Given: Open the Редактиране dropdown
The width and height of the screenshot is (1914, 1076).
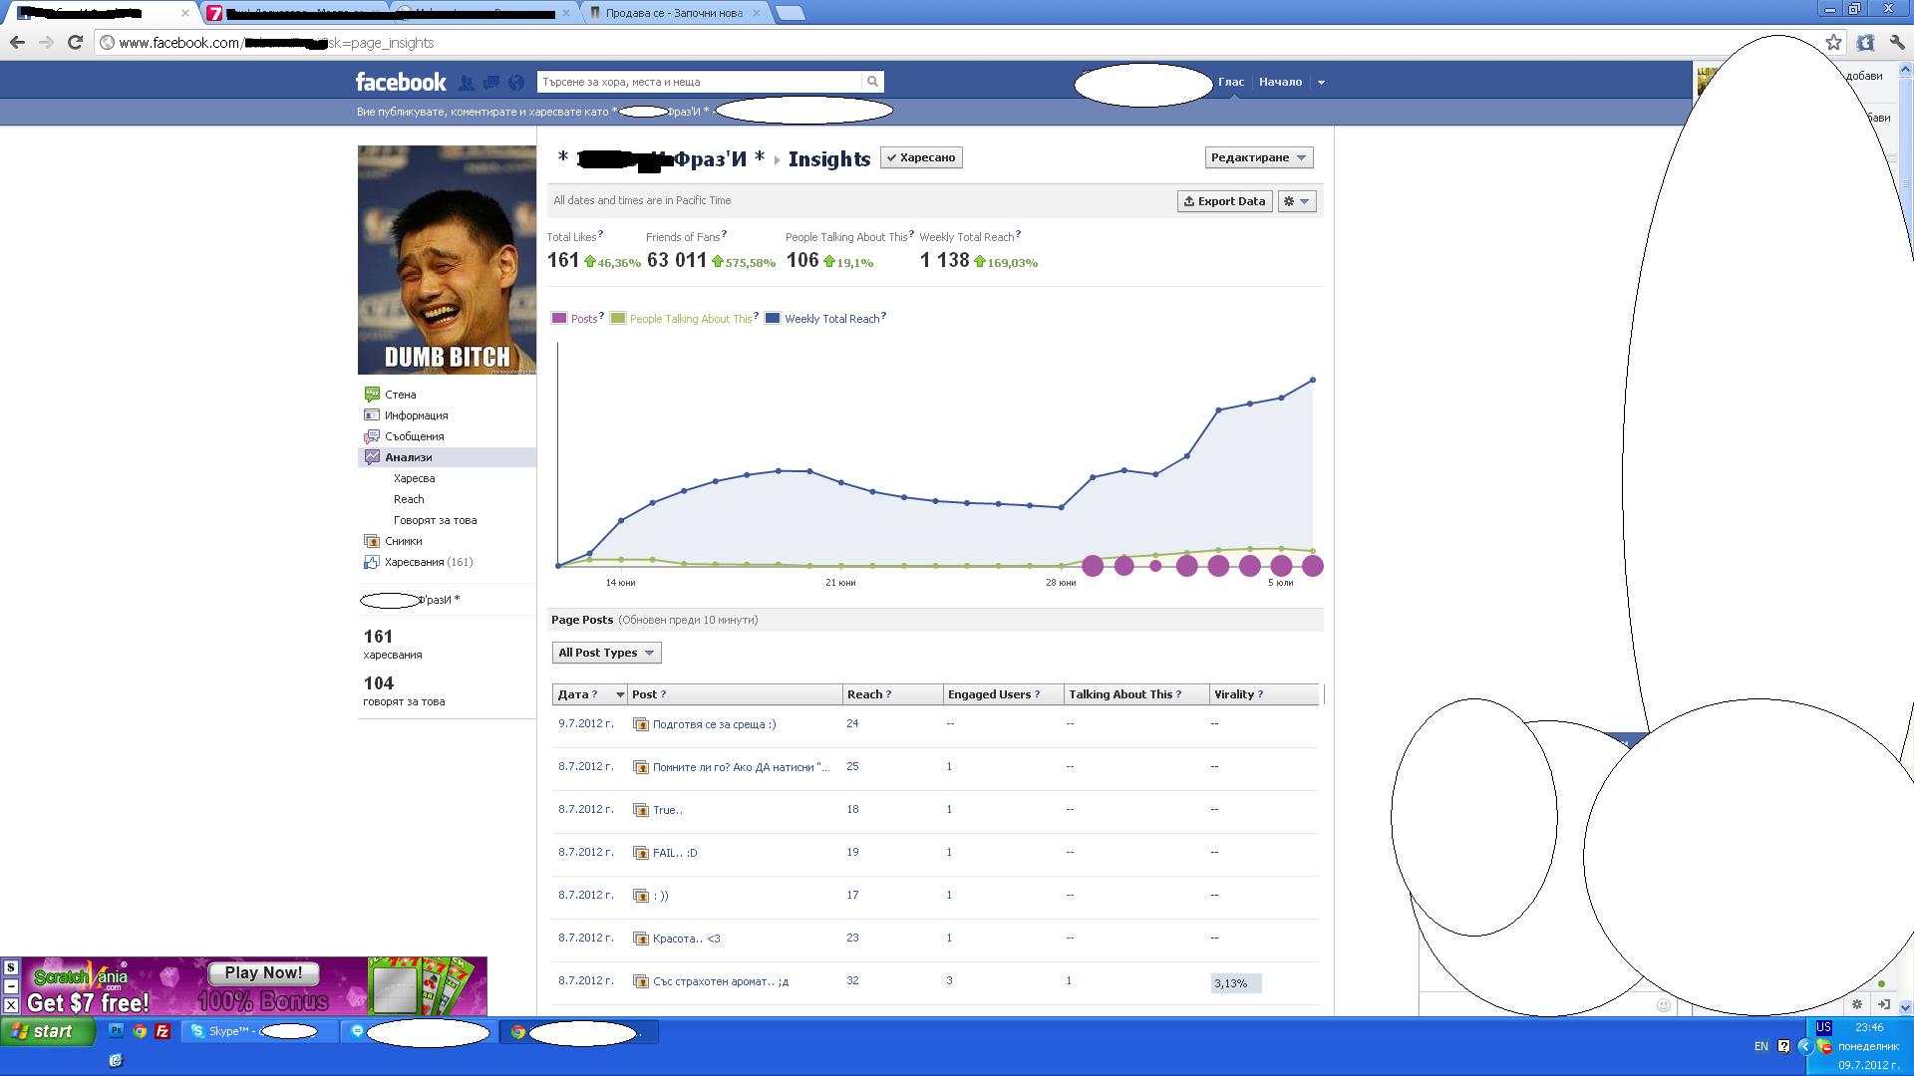Looking at the screenshot, I should tap(1259, 157).
